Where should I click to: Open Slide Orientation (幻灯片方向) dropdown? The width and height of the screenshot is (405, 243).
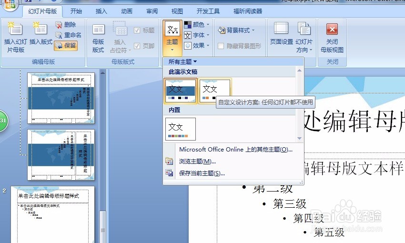304,38
